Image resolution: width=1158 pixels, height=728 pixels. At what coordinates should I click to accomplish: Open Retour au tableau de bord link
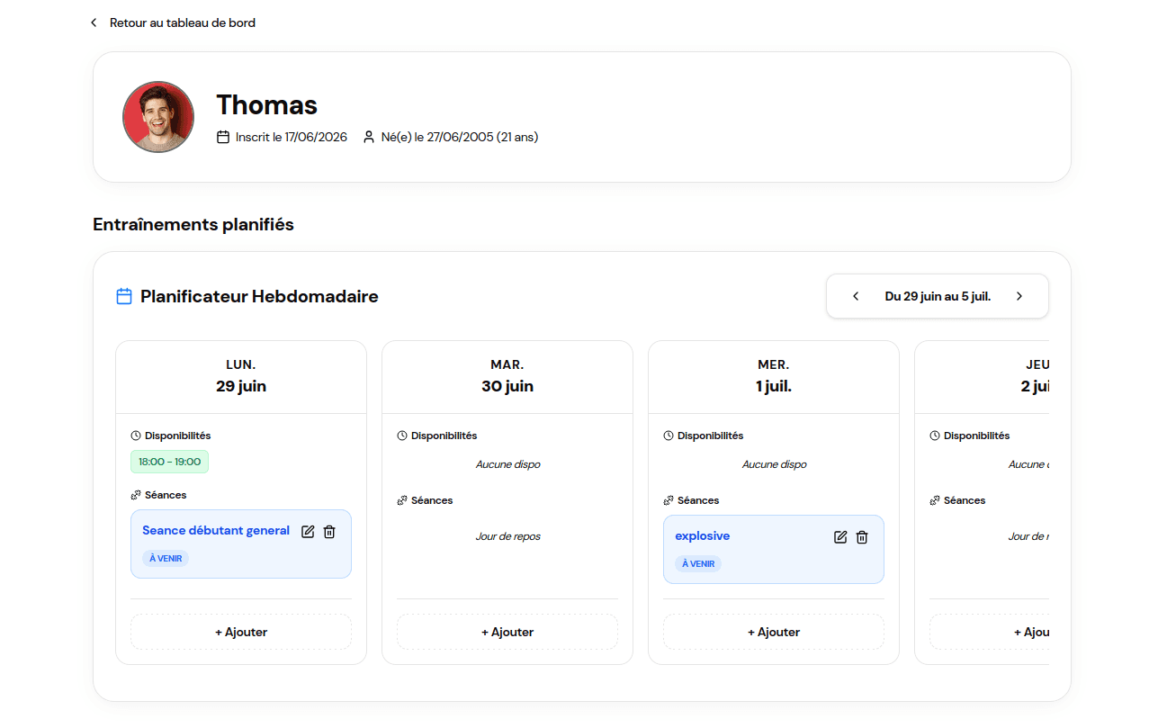(183, 22)
